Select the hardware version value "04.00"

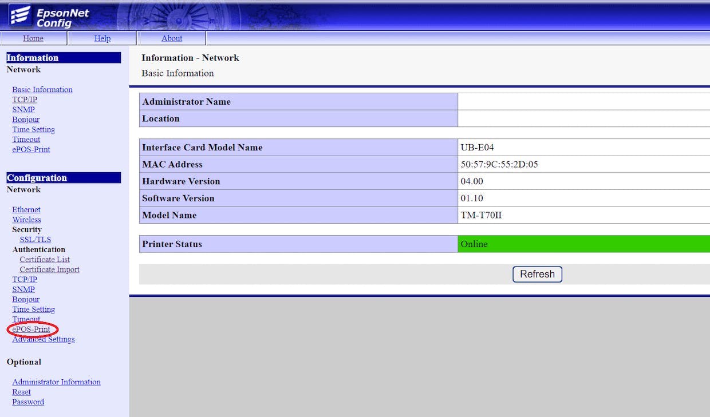click(472, 181)
